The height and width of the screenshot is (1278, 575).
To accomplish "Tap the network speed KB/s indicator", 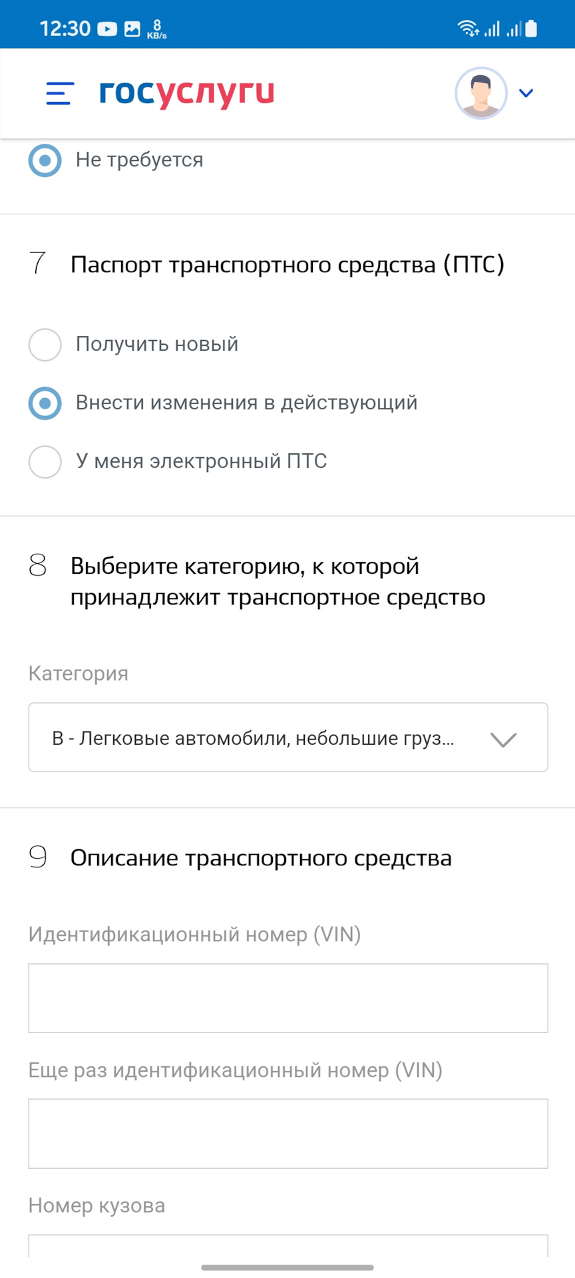I will [x=157, y=29].
